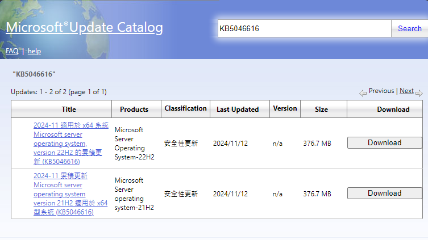This screenshot has height=240, width=428.
Task: Open the 21H2 cumulative update KB5046616 link
Action: [63, 194]
